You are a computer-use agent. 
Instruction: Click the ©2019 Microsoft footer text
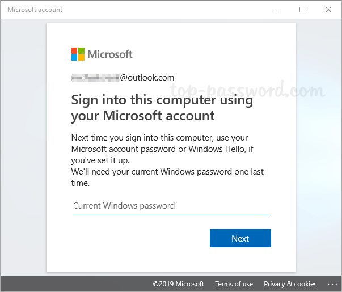pyautogui.click(x=178, y=284)
